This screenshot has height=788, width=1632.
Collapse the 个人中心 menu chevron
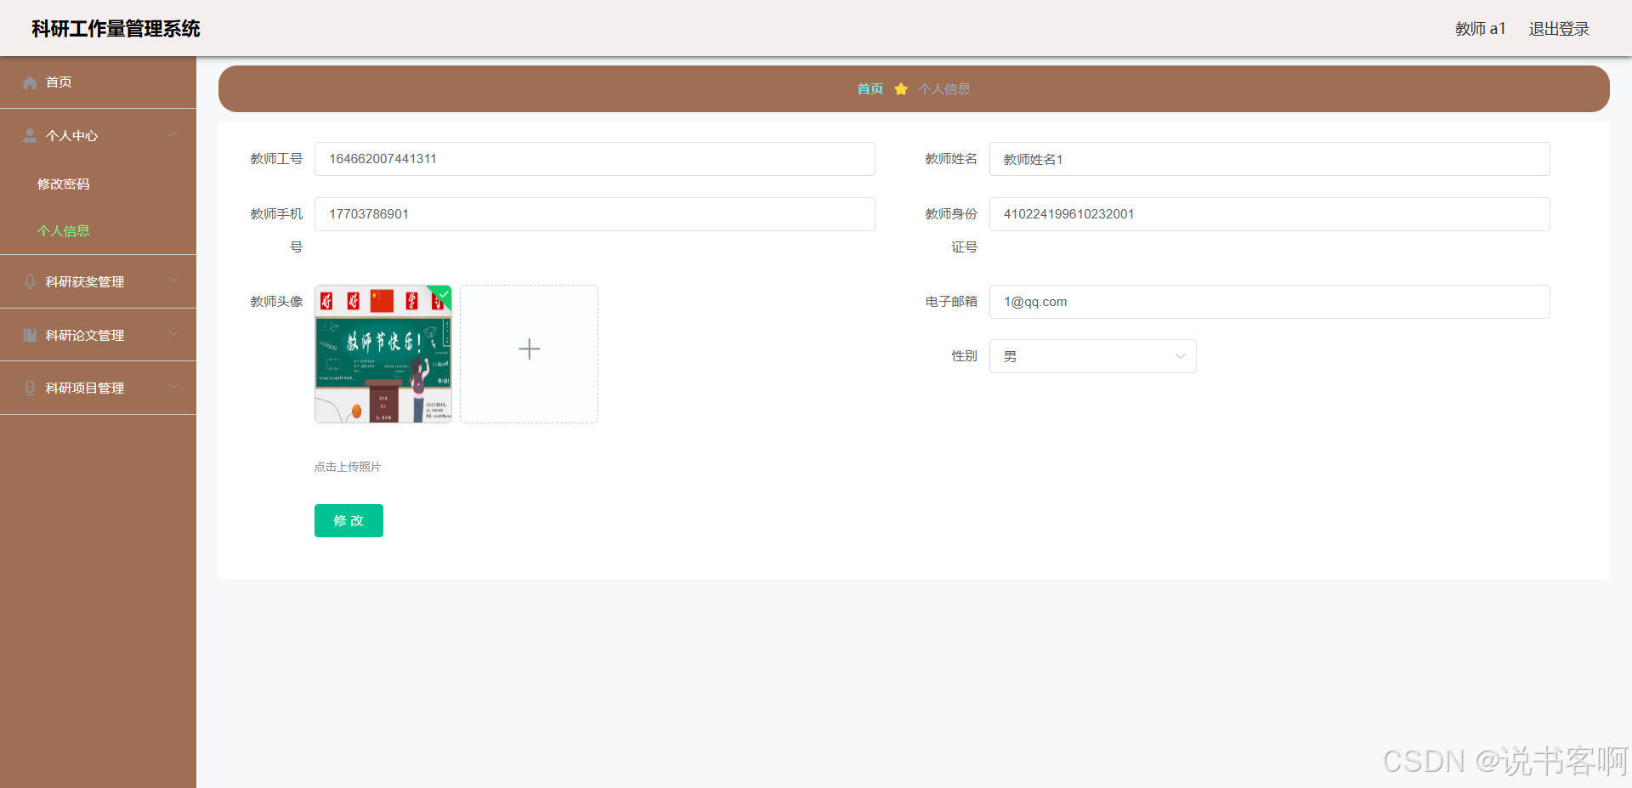(x=173, y=135)
